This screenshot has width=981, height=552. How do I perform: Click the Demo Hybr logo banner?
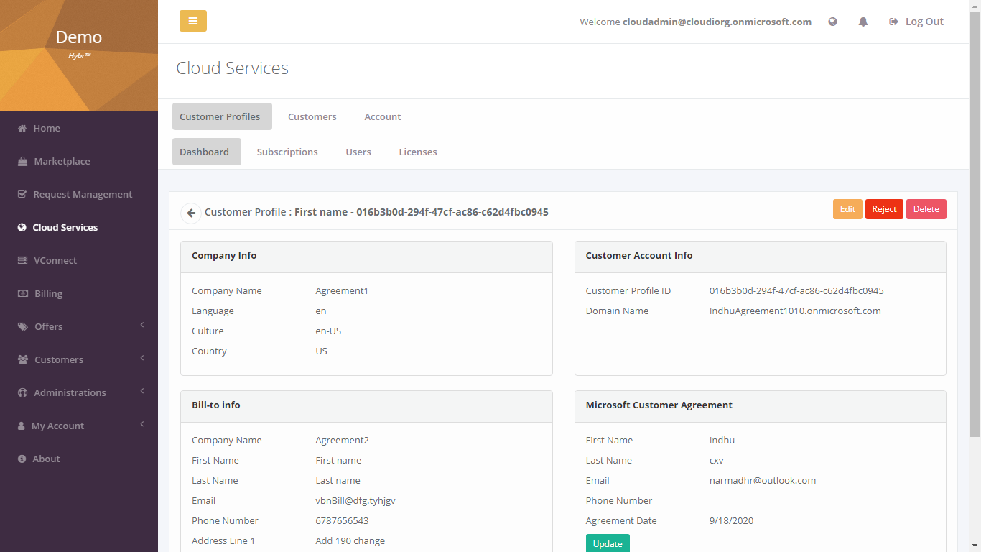(79, 55)
